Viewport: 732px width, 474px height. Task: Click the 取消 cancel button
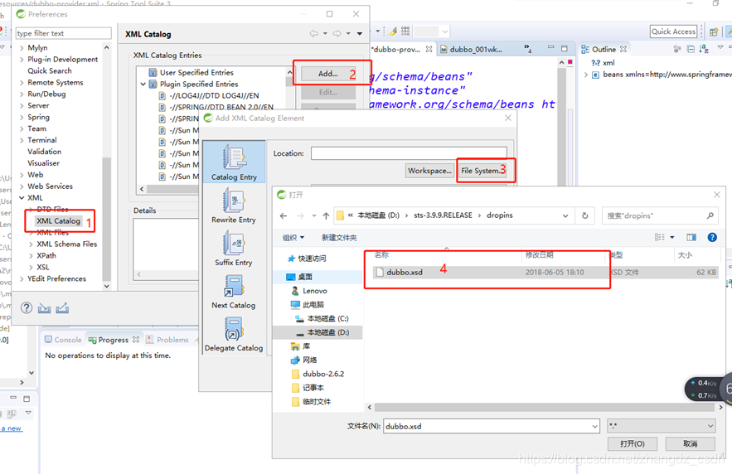[x=690, y=443]
